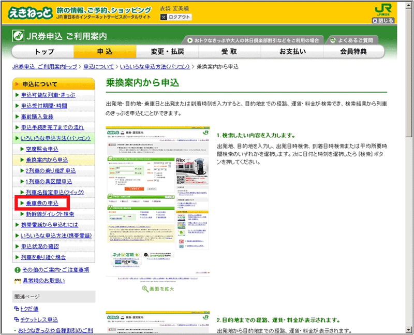This screenshot has height=335, width=414.
Task: Select the お支払い tab
Action: (x=292, y=52)
